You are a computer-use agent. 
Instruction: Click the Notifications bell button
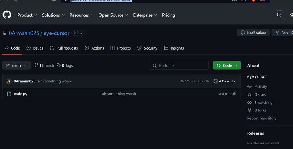[253, 33]
